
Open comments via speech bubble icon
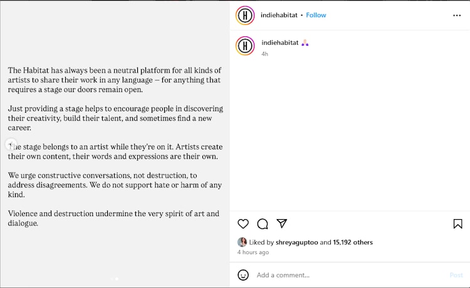263,224
